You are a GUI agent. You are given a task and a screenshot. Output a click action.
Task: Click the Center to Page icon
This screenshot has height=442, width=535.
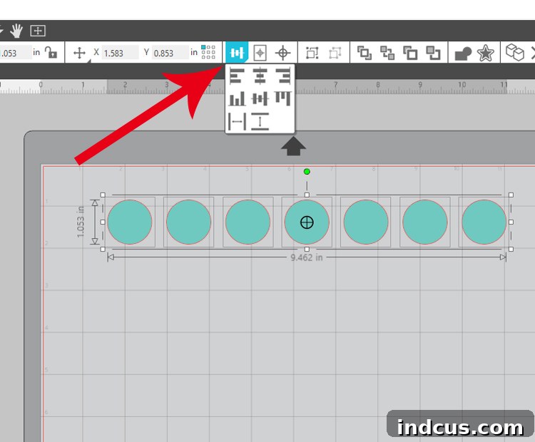[x=260, y=53]
